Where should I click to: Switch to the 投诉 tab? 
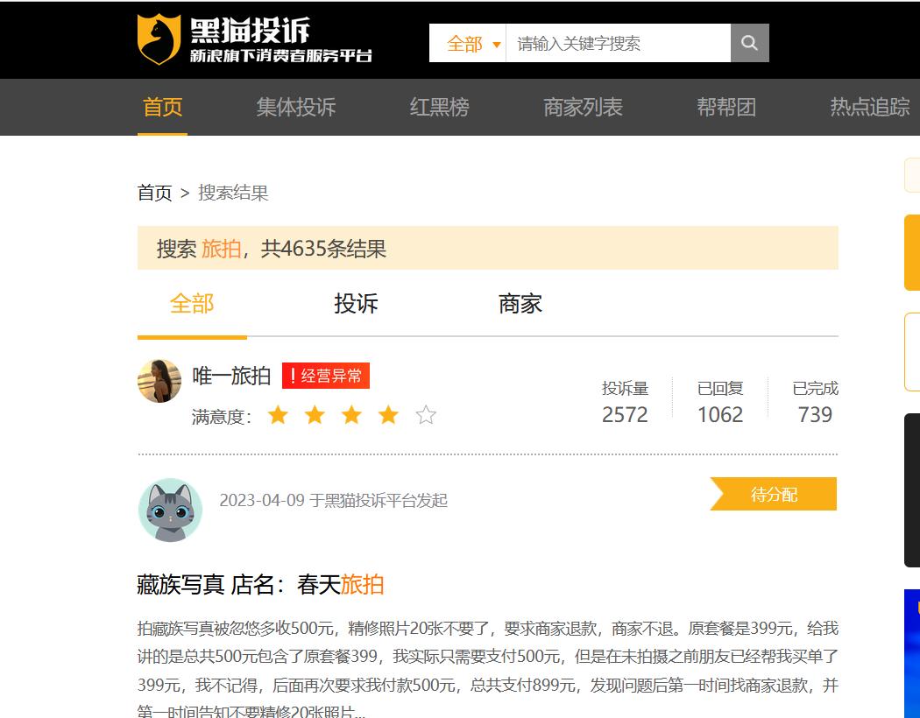coord(356,303)
